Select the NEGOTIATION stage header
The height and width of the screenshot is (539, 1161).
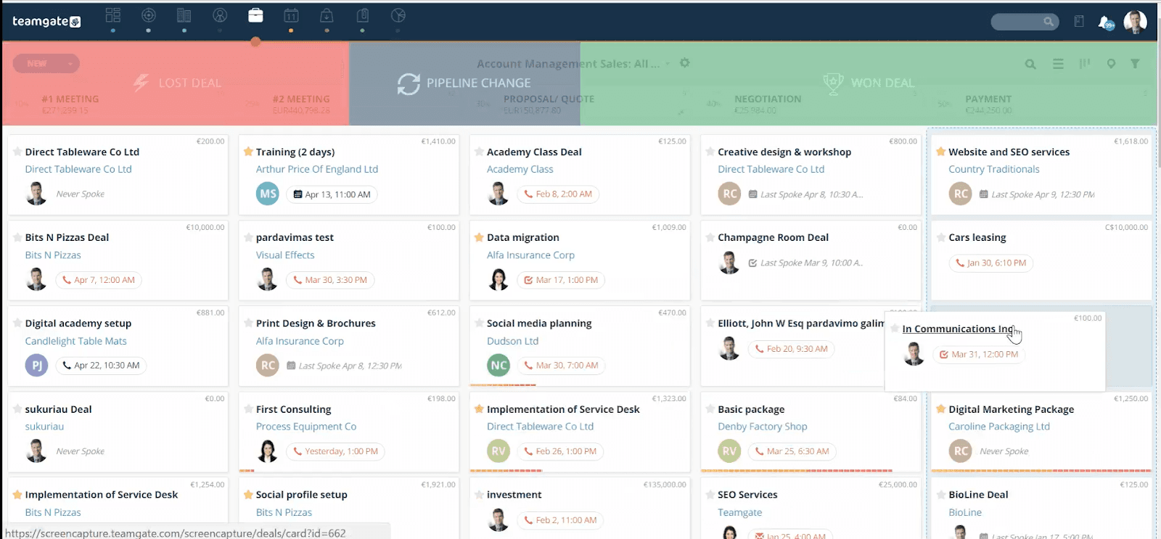[768, 99]
